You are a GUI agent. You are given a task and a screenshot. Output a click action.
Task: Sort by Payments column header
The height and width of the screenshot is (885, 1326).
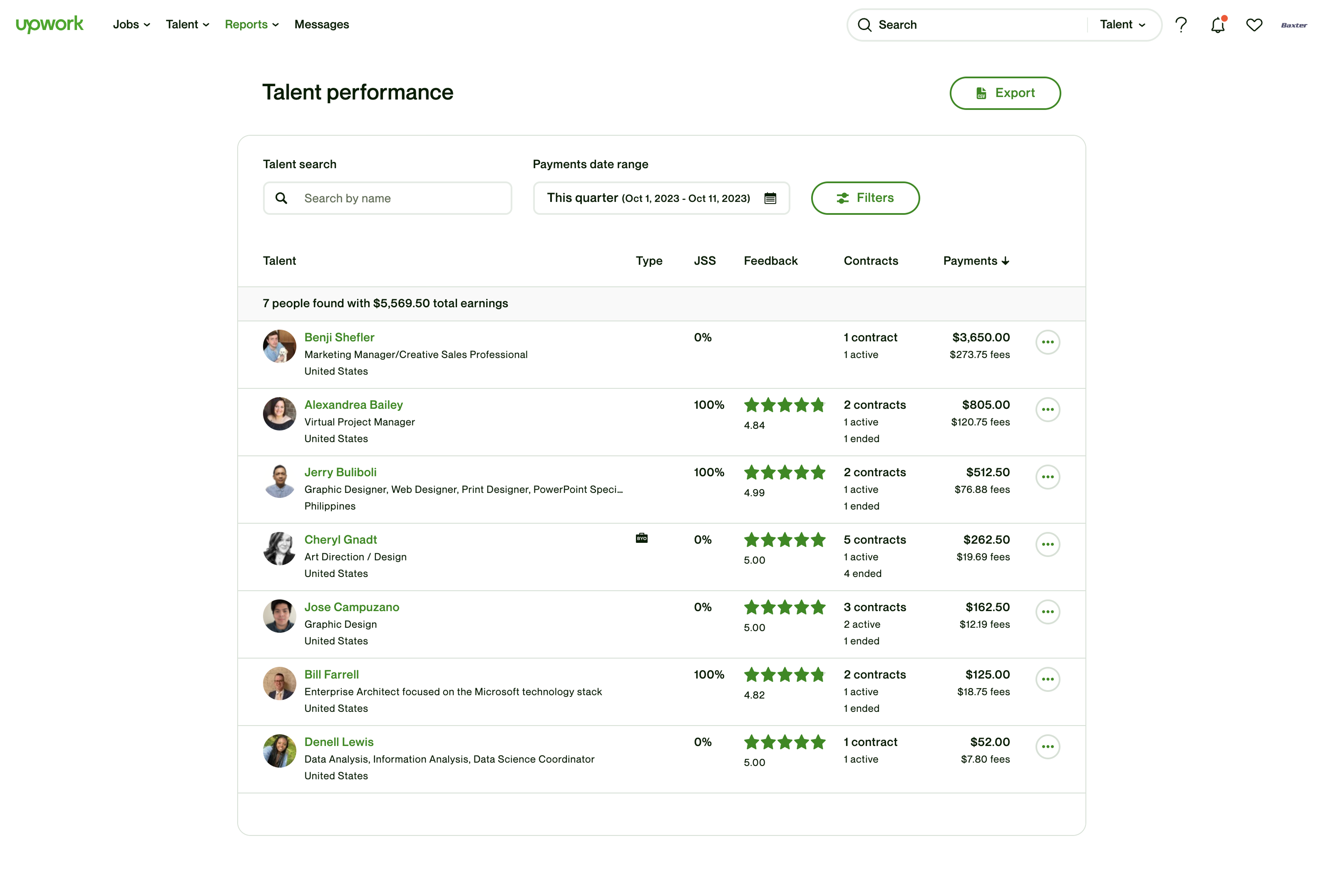976,261
